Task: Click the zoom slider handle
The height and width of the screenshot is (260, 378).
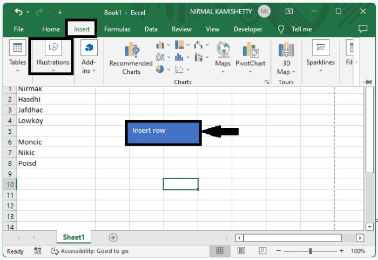Action: [x=310, y=251]
